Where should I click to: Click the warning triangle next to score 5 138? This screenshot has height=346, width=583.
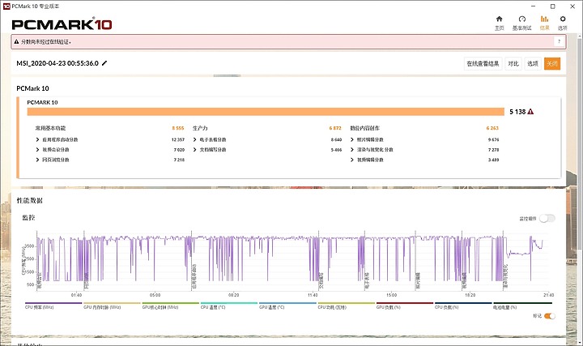(x=530, y=112)
